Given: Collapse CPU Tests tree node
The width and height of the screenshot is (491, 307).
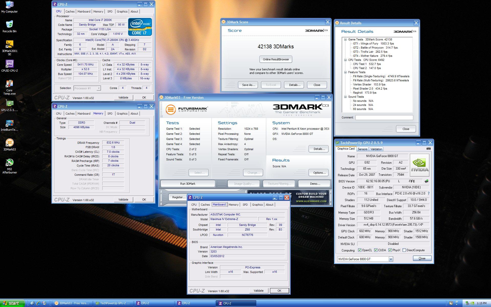Looking at the screenshot, I should pos(345,60).
